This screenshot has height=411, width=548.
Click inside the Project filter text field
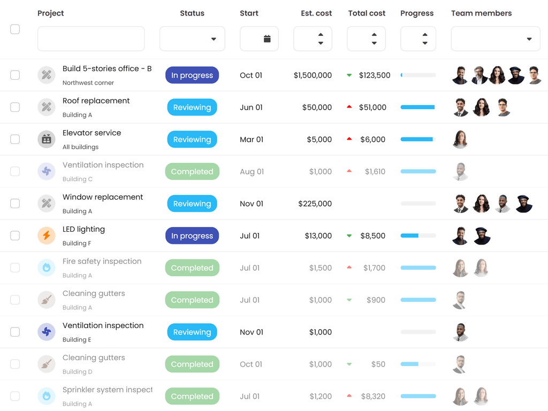[91, 39]
